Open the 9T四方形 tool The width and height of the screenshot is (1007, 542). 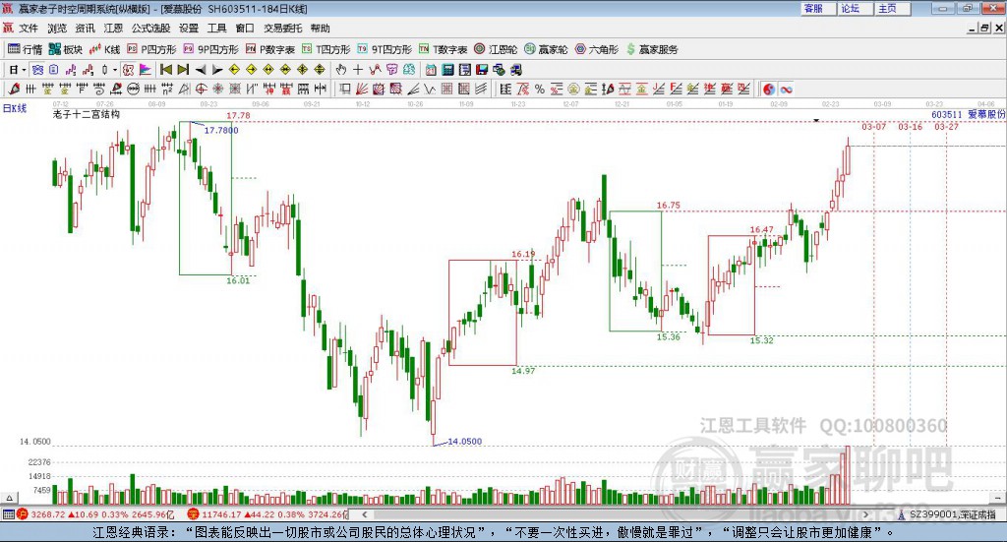tap(385, 49)
